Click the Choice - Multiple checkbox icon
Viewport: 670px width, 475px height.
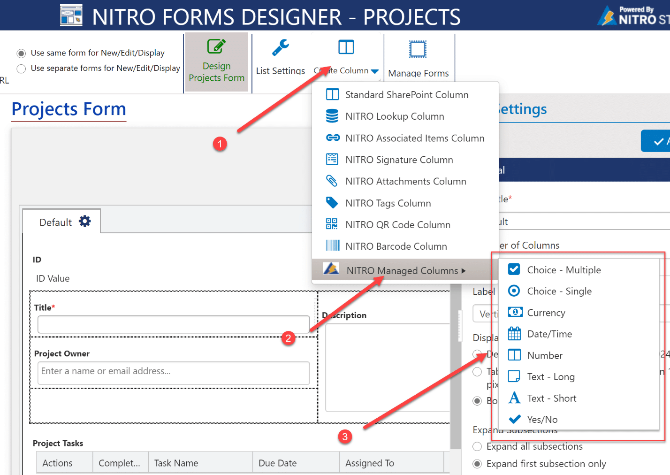(x=514, y=269)
